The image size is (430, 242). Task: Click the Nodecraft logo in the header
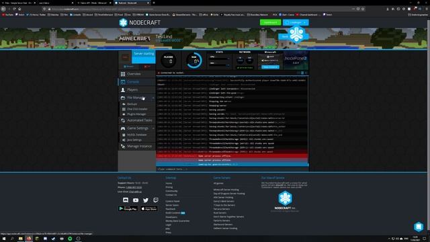(140, 22)
